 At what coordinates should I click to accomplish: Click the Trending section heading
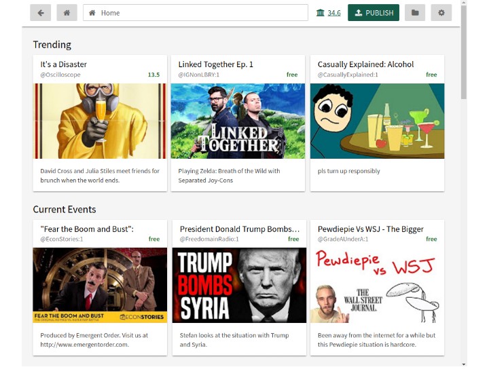coord(52,45)
